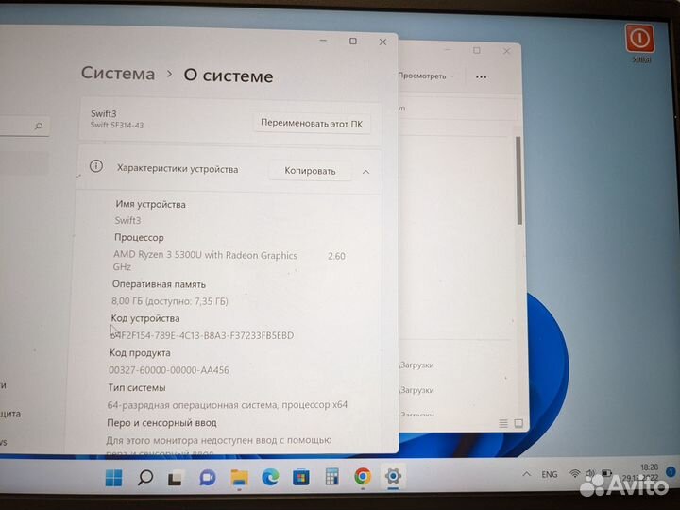680x510 pixels.
Task: Click the Оперативная память label
Action: tap(159, 284)
